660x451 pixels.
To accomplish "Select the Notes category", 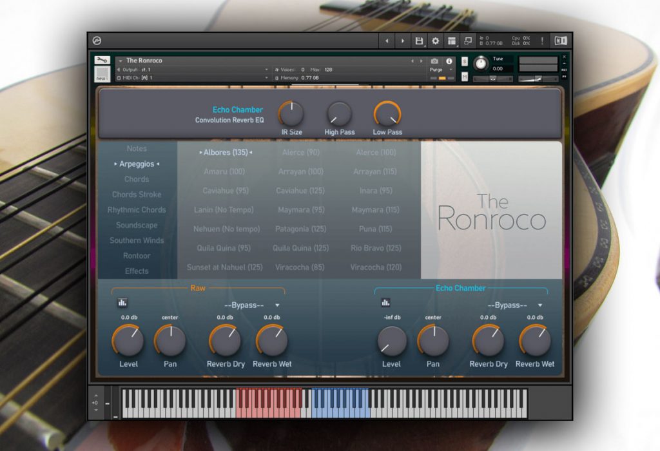I will click(137, 149).
